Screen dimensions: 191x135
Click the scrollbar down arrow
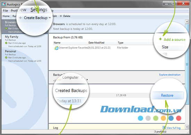tap(187, 127)
